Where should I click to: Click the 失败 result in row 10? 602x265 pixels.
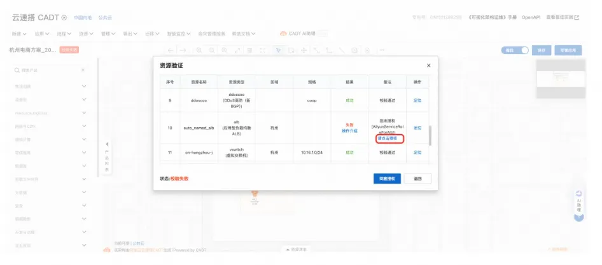(x=349, y=125)
